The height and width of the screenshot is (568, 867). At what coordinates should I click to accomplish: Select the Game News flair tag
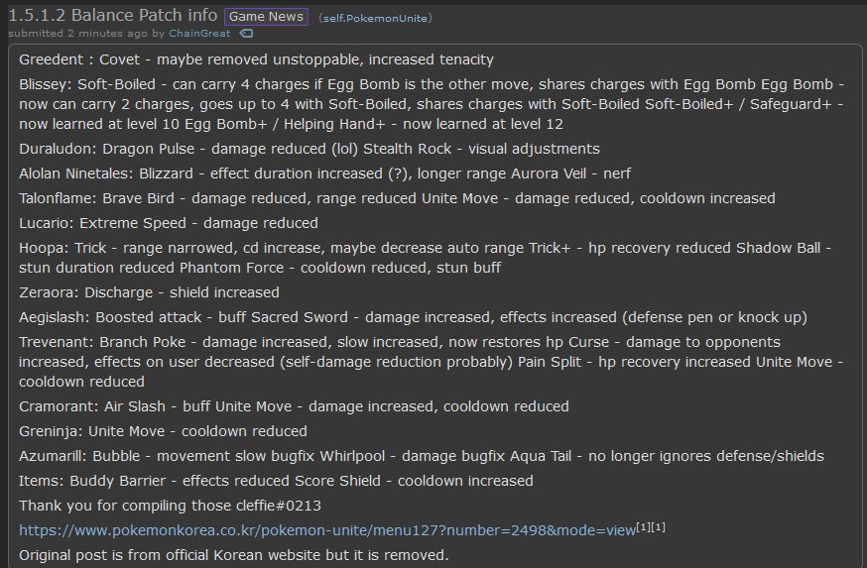[266, 17]
